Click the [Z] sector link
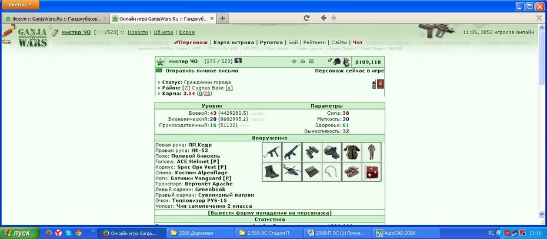 pos(186,88)
